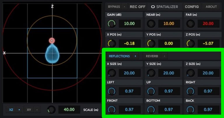
Task: Click the LEFT reflection knob
Action: coord(111,91)
